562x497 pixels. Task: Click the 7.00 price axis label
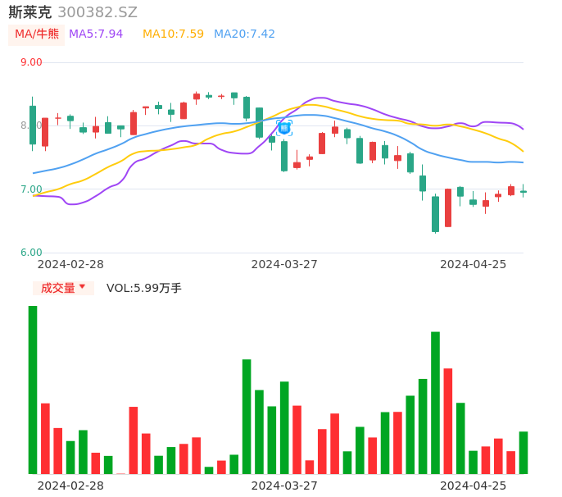(x=31, y=189)
